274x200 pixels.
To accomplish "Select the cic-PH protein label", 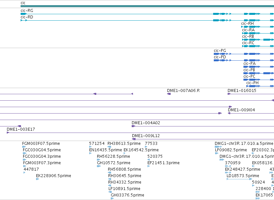I will coord(252,83).
